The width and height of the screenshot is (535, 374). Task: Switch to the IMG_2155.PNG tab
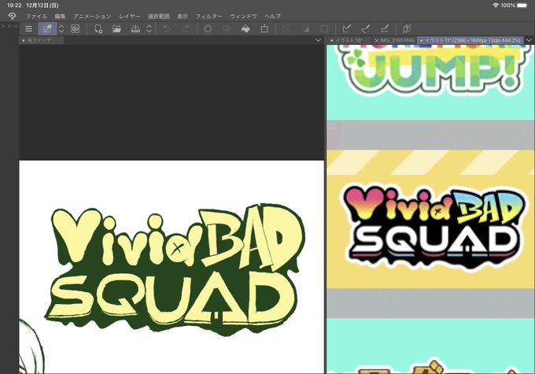[x=397, y=40]
